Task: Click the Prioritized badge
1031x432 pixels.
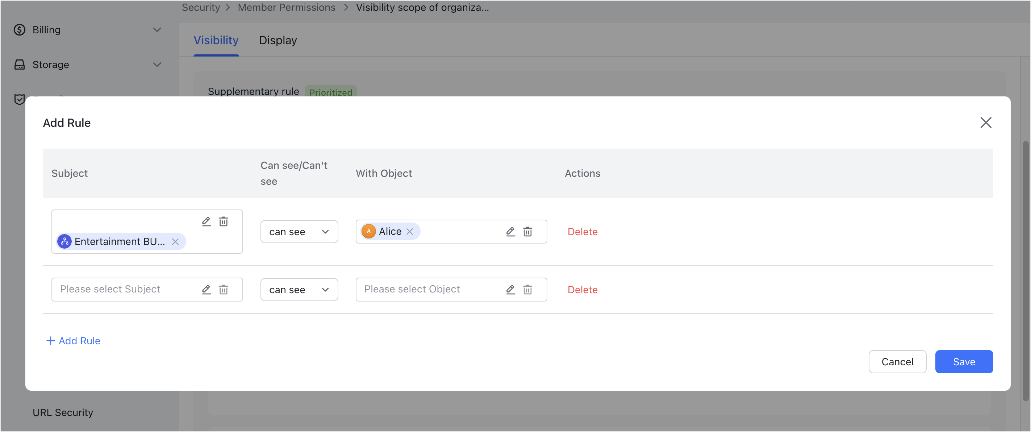Action: 331,92
